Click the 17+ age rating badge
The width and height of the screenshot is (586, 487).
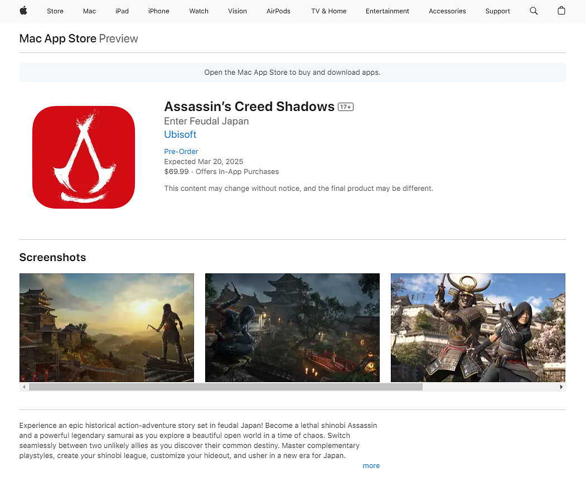click(x=346, y=107)
